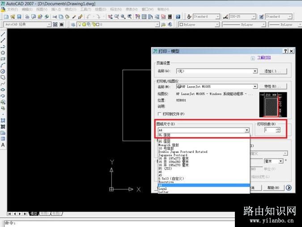
Task: Select the Arc tool
Action: pyautogui.click(x=3, y=65)
